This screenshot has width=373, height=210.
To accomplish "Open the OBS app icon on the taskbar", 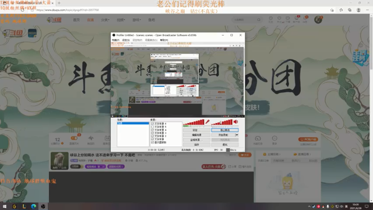I will coord(43,206).
